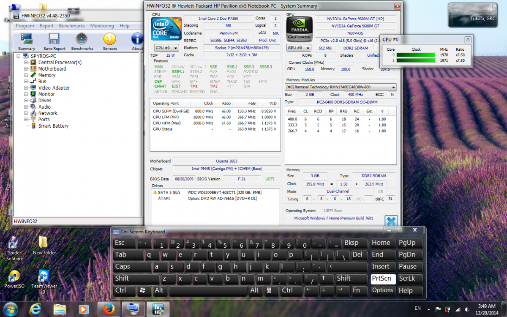Click the Options key on the On-Screen Keyboard
This screenshot has width=507, height=317.
click(383, 291)
